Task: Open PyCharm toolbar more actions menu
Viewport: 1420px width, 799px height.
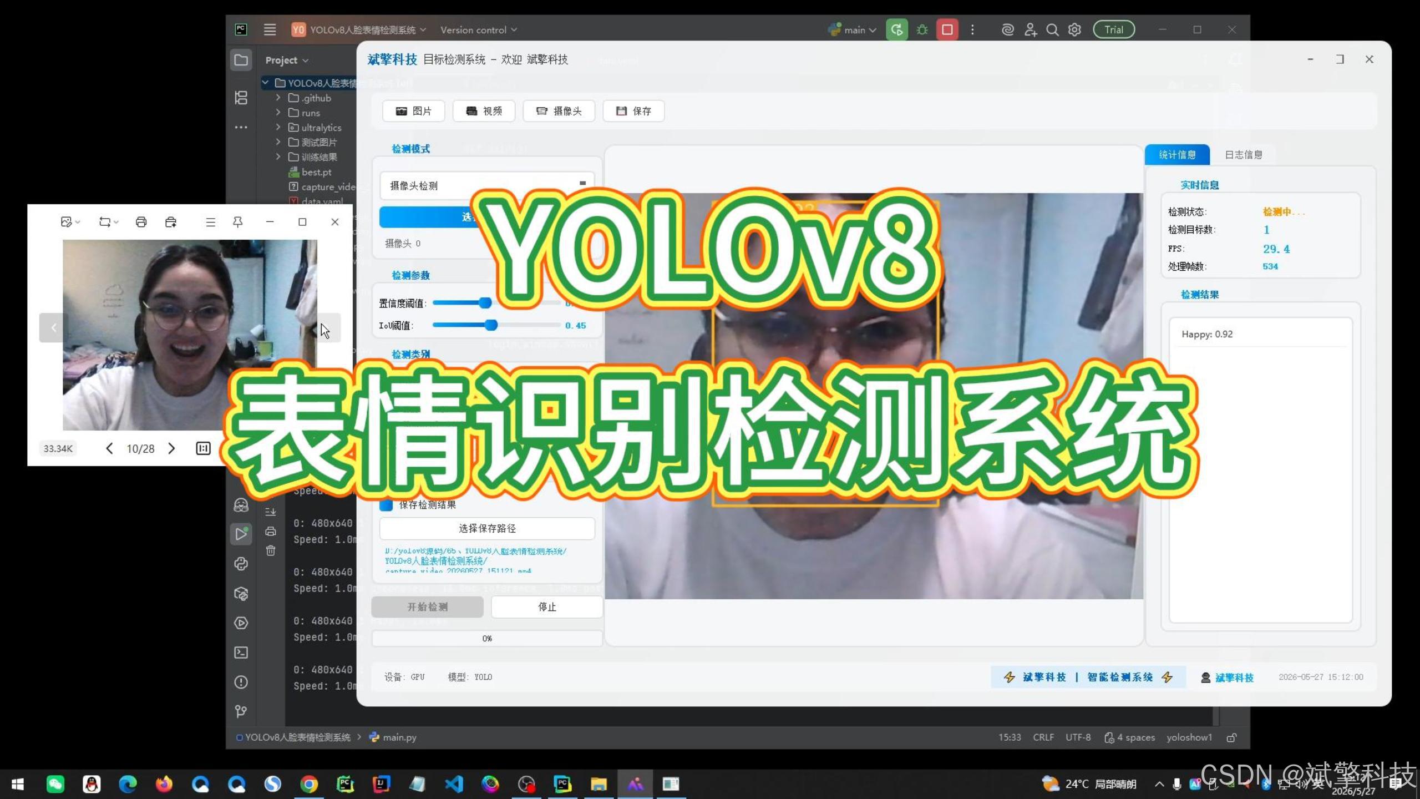Action: click(972, 30)
